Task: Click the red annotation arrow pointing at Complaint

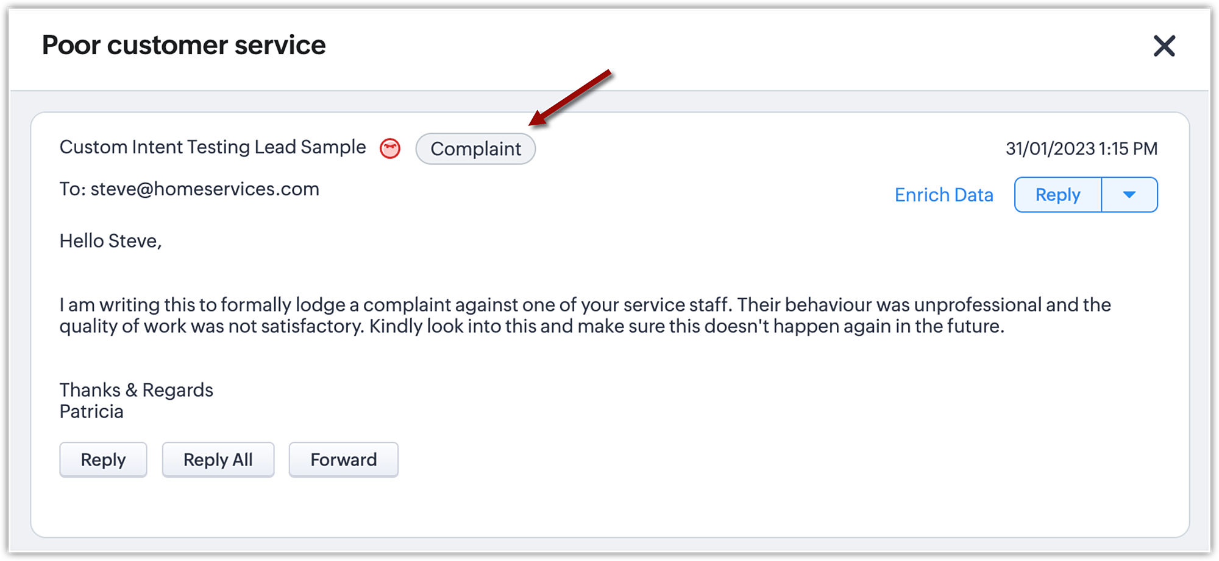Action: click(570, 97)
